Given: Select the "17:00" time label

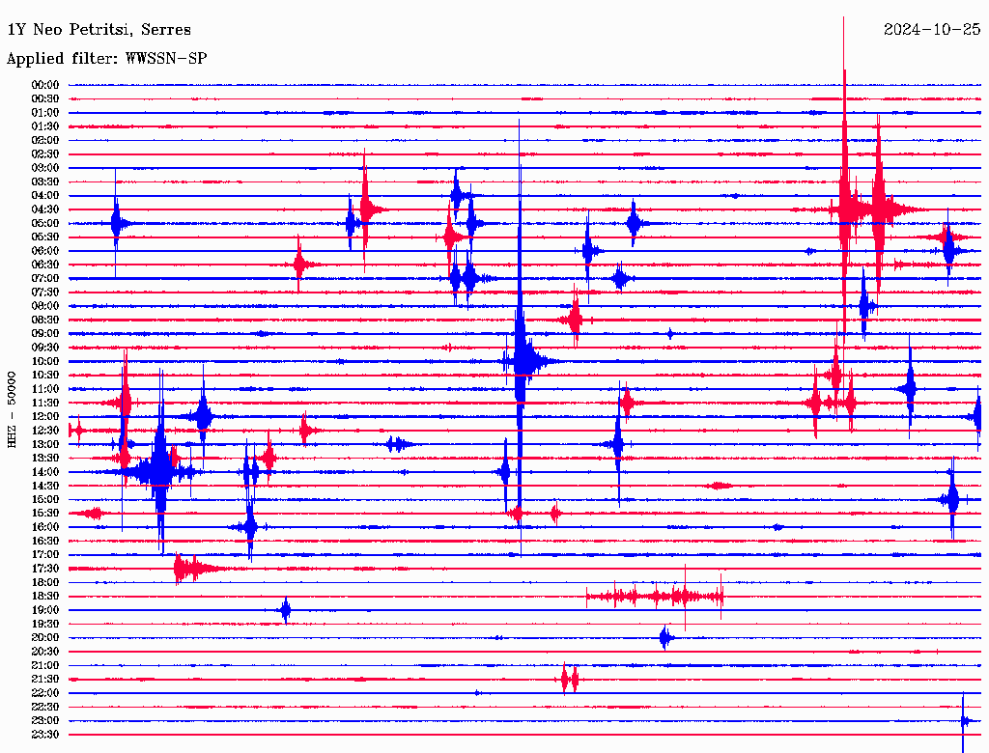Looking at the screenshot, I should [x=44, y=555].
